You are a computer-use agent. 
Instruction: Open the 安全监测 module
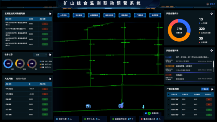point(79,15)
